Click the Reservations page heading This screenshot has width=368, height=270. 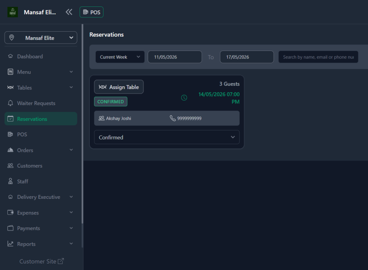pyautogui.click(x=107, y=35)
